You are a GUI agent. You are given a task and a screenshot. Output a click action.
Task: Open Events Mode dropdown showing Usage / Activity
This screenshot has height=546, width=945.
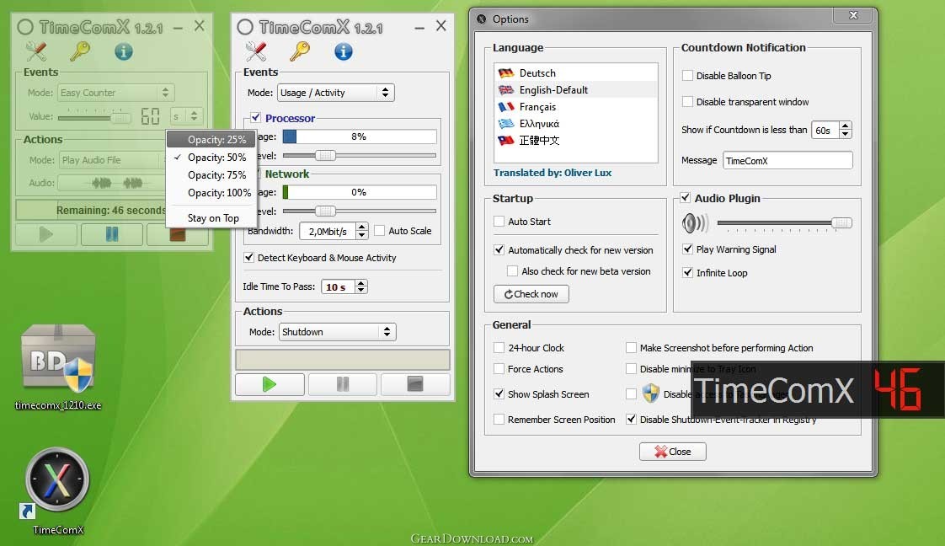(x=336, y=93)
